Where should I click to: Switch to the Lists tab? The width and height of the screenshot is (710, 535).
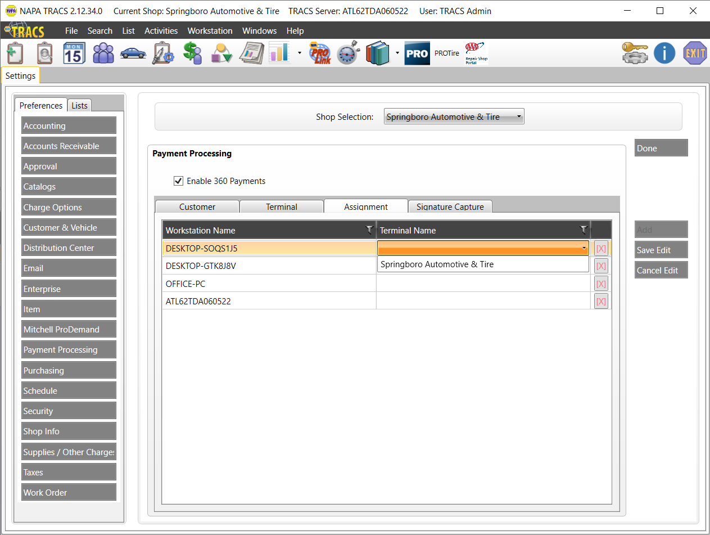[80, 105]
